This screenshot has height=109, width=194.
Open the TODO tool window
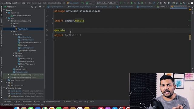pyautogui.click(x=8, y=102)
